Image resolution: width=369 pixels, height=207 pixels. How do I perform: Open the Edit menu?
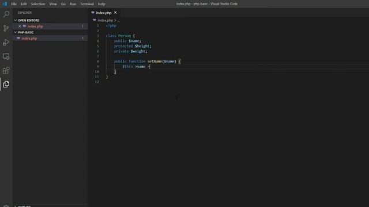(24, 4)
